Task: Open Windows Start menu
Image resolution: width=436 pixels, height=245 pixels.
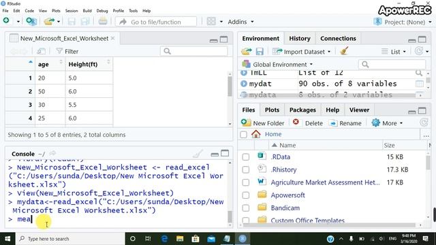Action: (7, 239)
